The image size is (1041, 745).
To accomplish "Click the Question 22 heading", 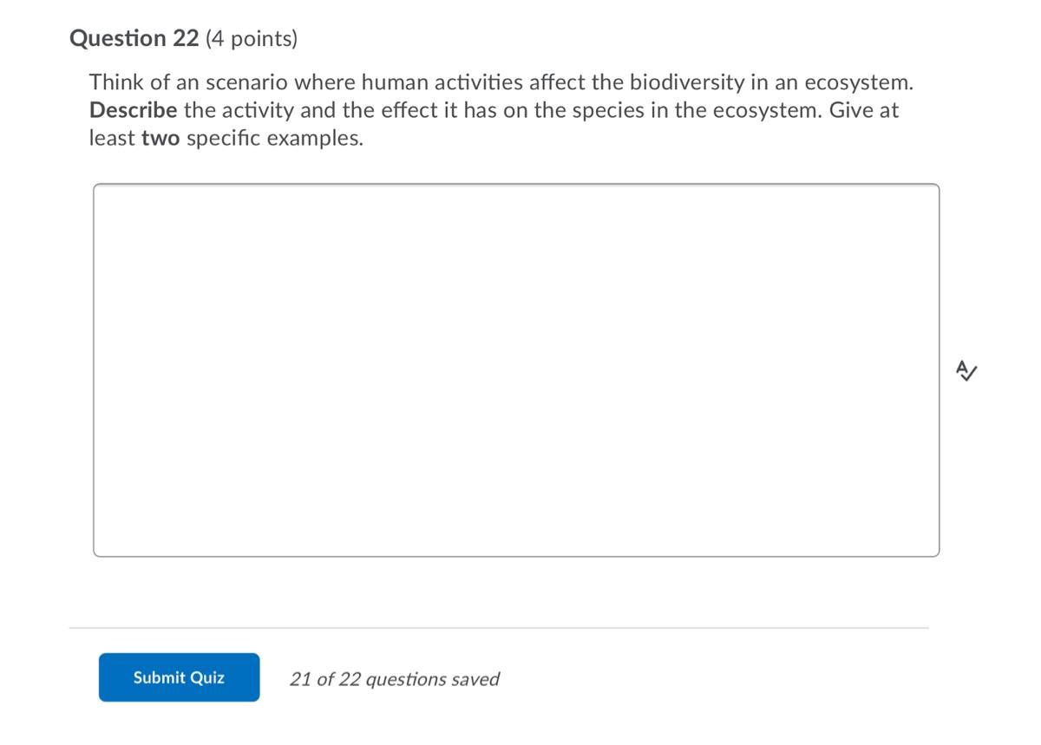I will [x=134, y=39].
